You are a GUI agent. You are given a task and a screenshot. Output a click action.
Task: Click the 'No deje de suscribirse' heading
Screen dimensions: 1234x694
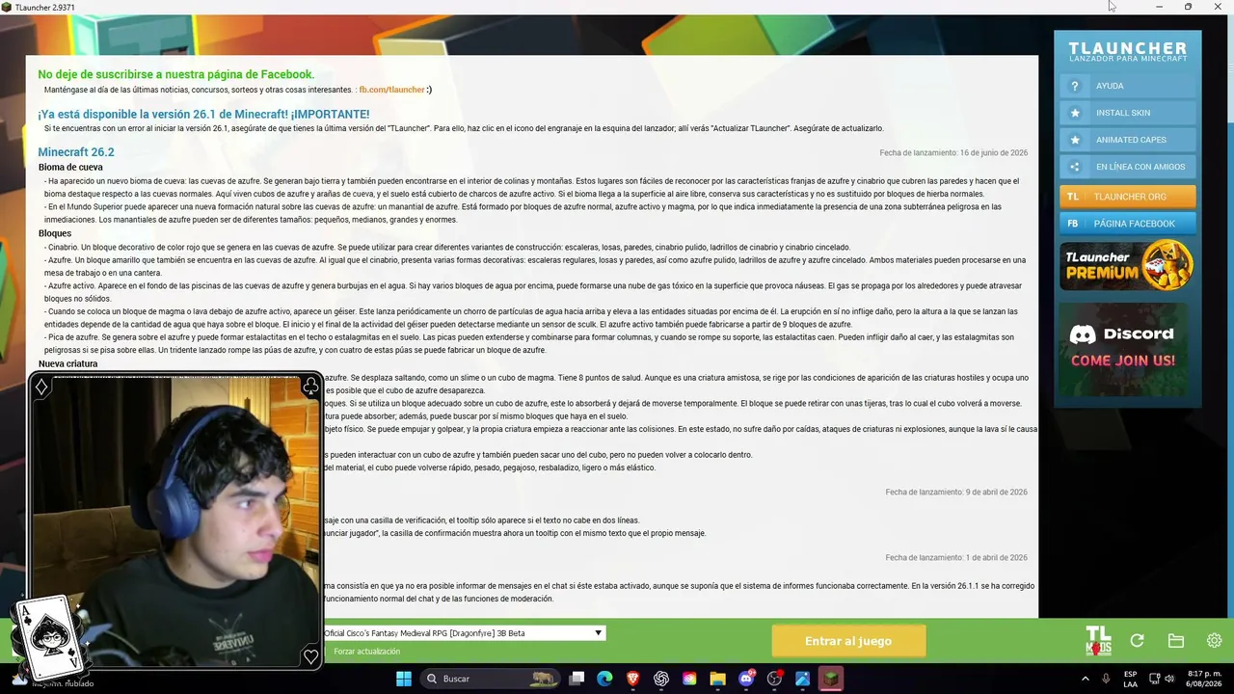(x=176, y=74)
